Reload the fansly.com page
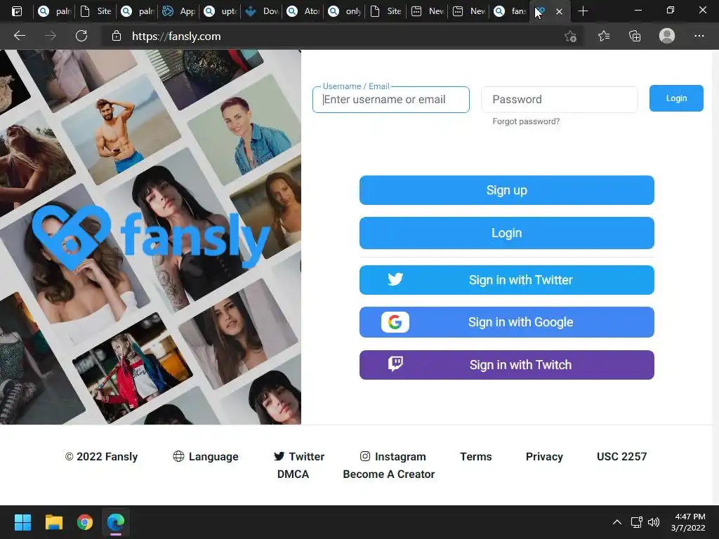This screenshot has width=719, height=539. click(x=81, y=36)
